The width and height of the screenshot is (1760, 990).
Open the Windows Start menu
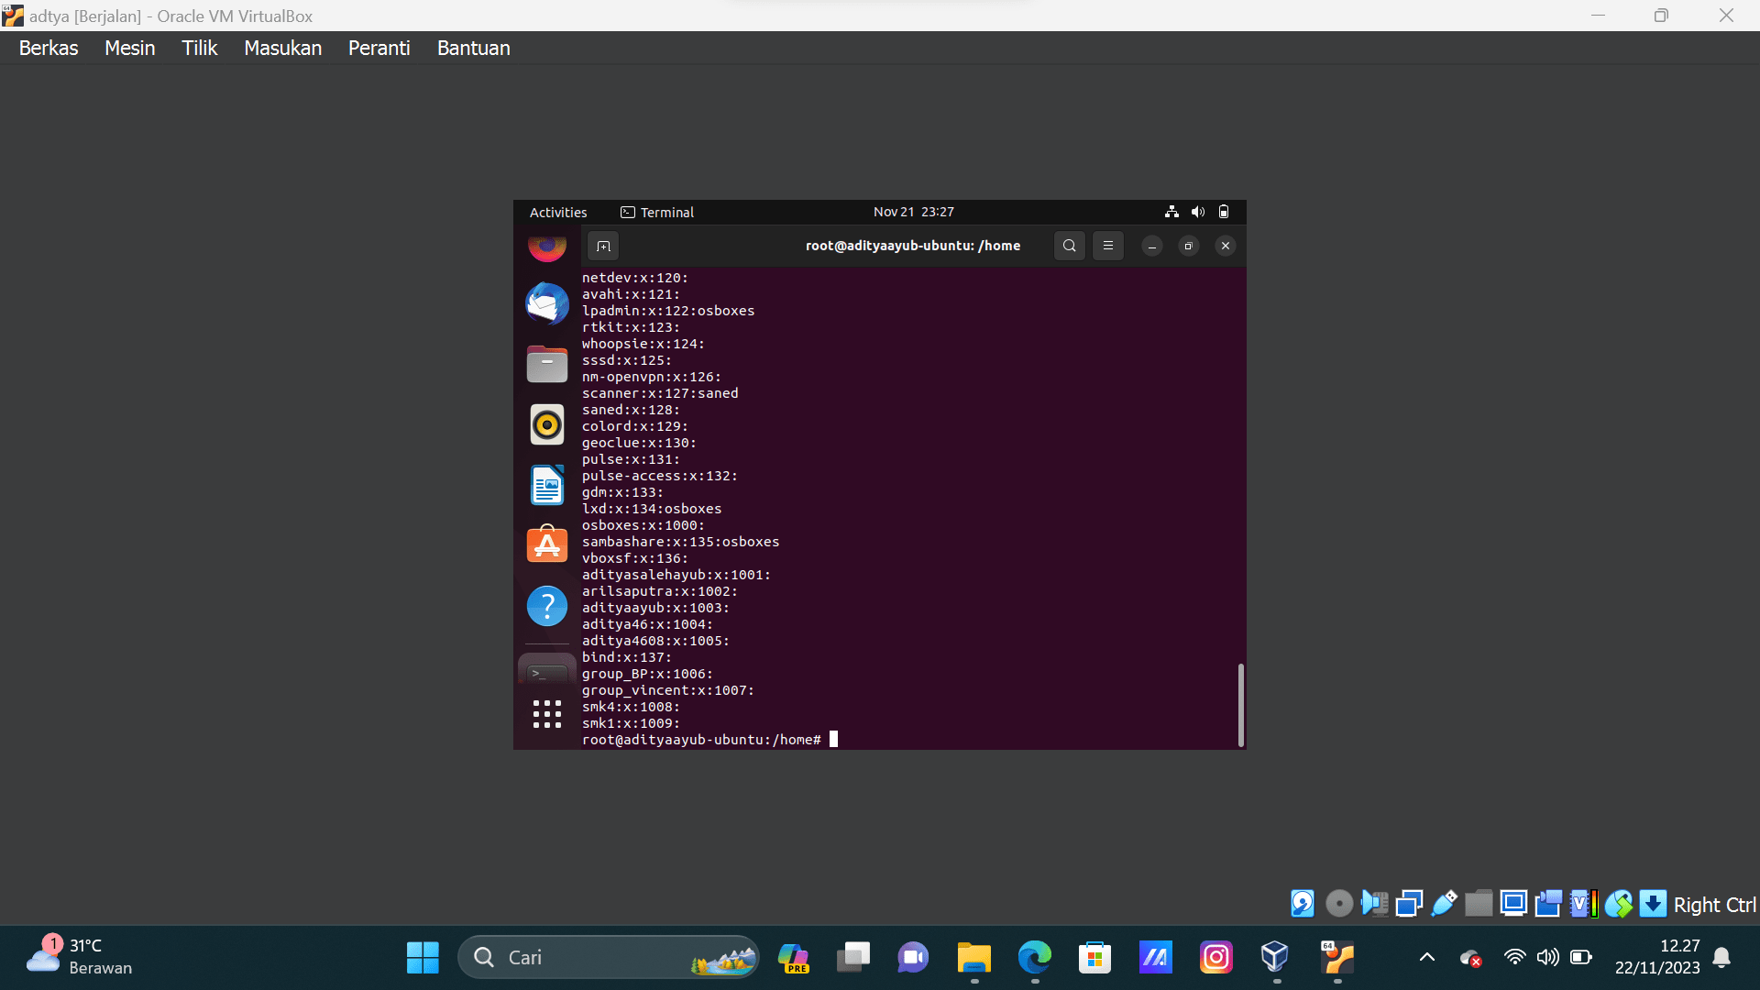coord(423,958)
